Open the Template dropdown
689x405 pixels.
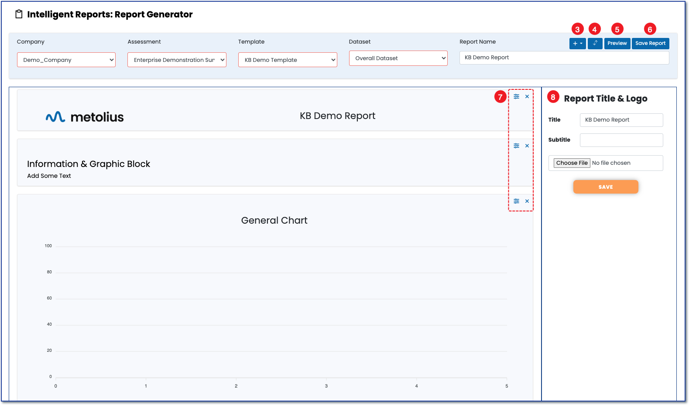click(x=288, y=60)
